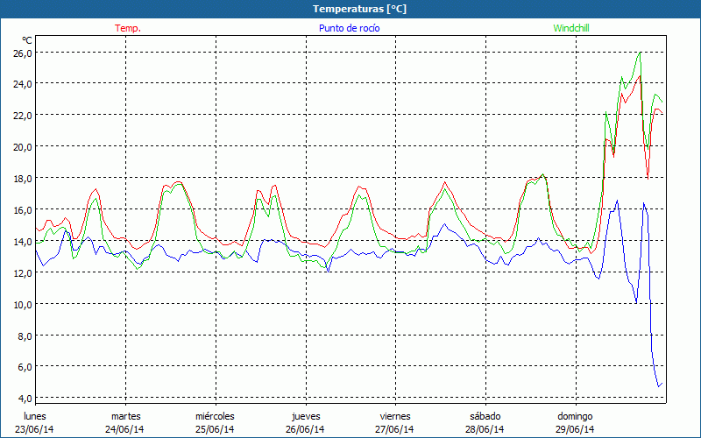Click the domingo 29/06/14 date label
Viewport: 701px width, 438px height.
(575, 423)
